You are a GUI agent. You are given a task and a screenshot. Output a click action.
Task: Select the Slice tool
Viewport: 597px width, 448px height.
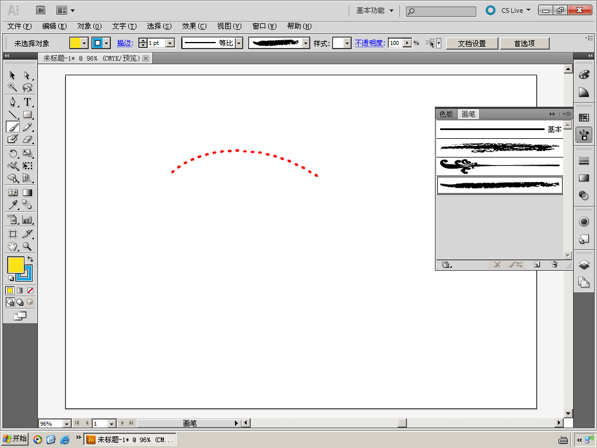[27, 234]
